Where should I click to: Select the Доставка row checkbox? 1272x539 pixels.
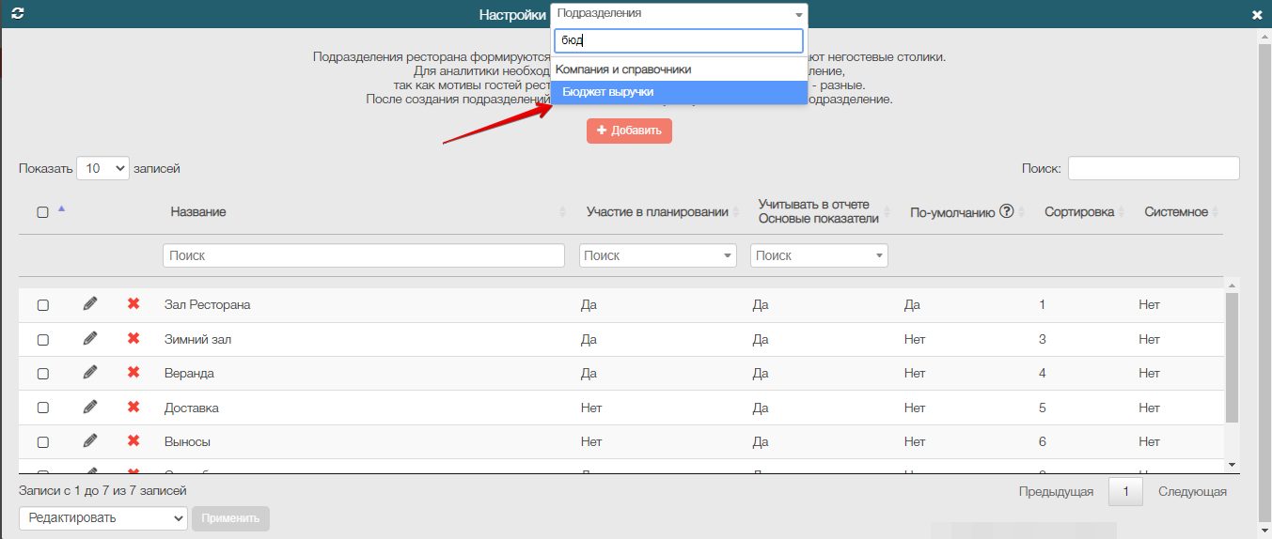[x=42, y=408]
